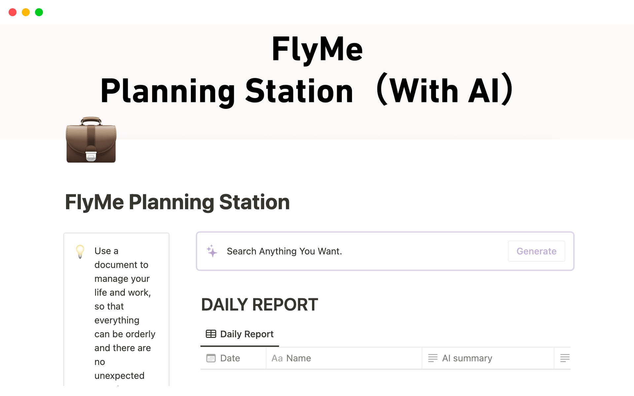Click the lightbulb callout icon
Viewport: 634px width, 396px height.
click(x=80, y=251)
